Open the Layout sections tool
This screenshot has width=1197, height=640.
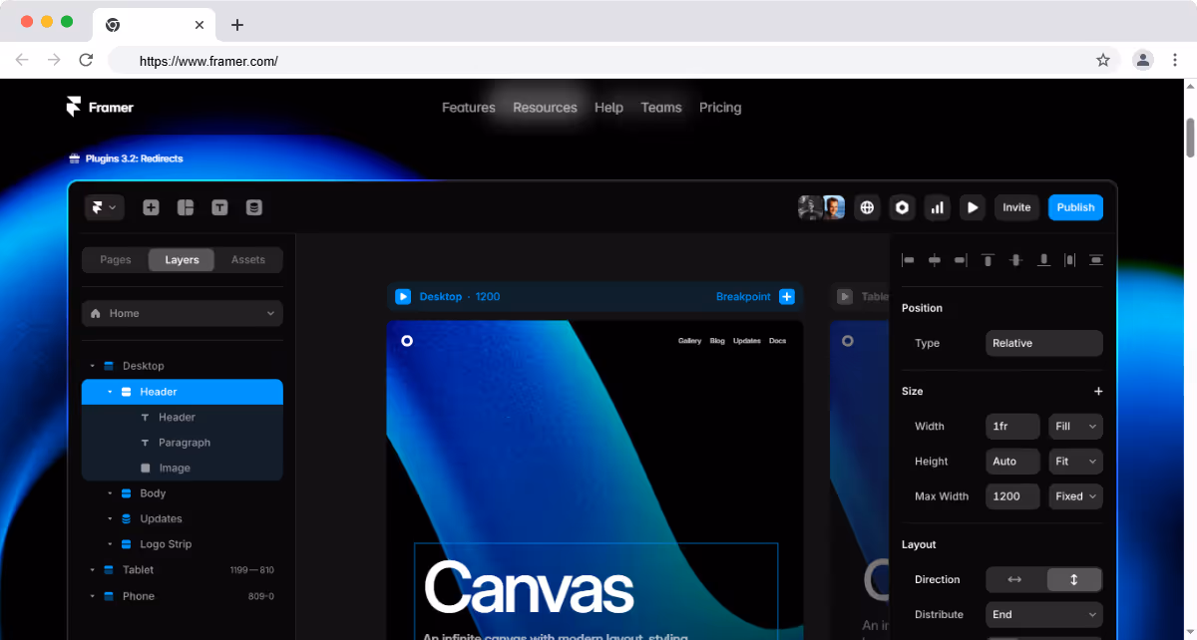[x=186, y=206]
